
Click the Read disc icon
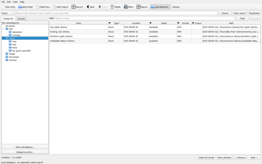click(38, 7)
